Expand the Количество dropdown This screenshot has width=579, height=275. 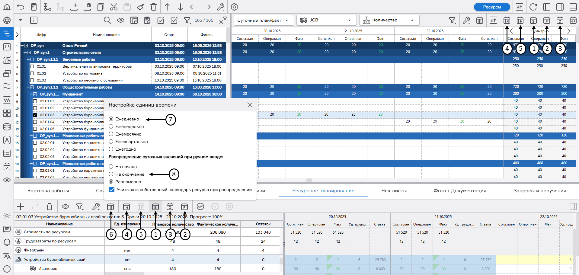pyautogui.click(x=389, y=20)
